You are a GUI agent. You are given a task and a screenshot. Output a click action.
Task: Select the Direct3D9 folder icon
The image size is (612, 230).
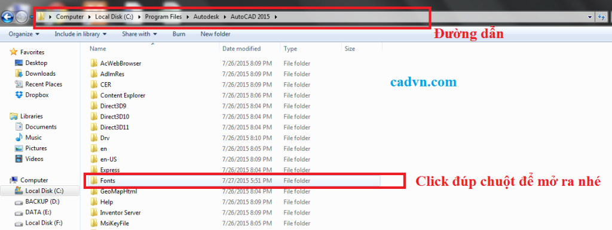tap(94, 105)
